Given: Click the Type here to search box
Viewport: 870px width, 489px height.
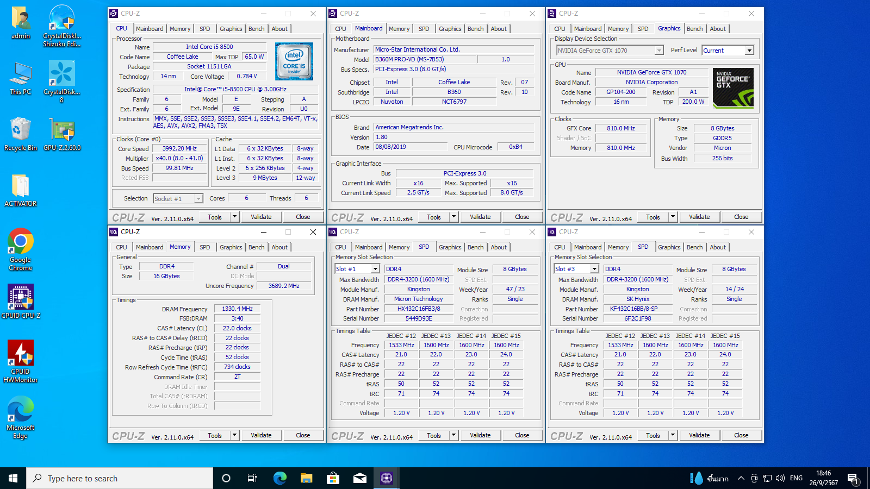Looking at the screenshot, I should [120, 478].
